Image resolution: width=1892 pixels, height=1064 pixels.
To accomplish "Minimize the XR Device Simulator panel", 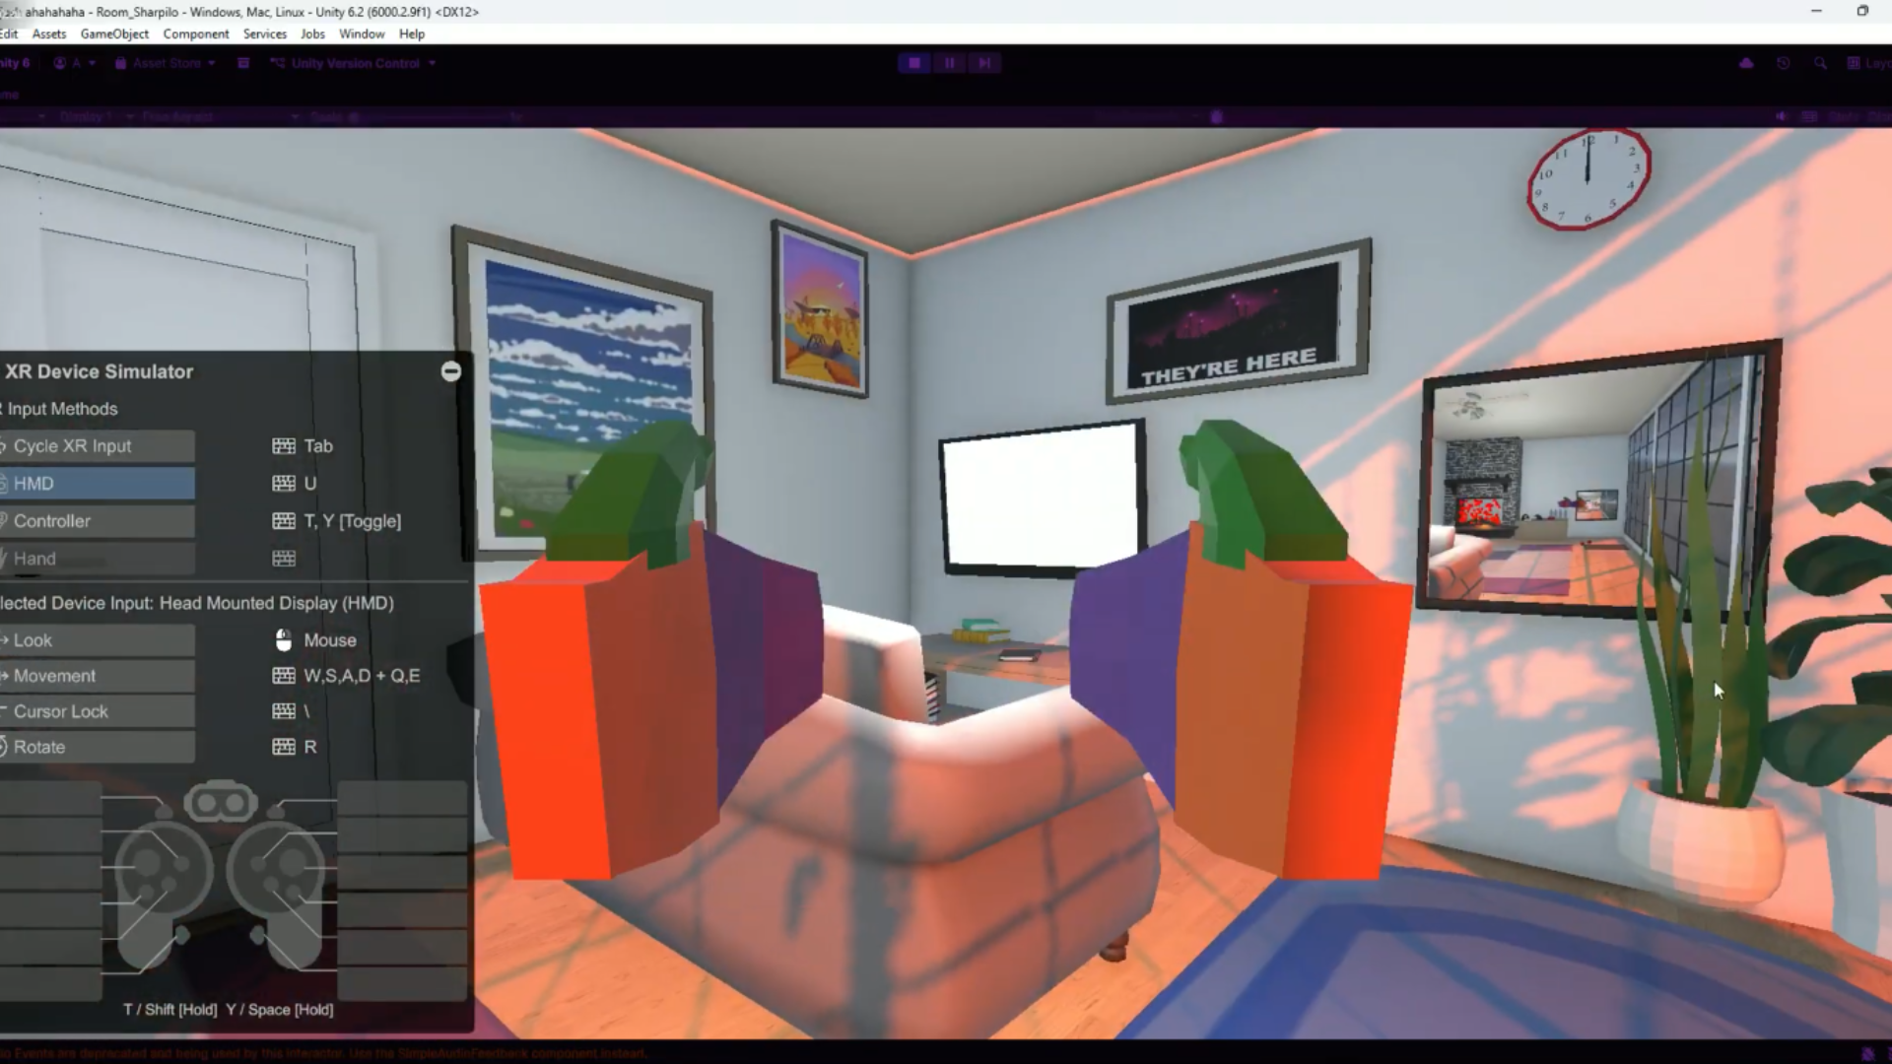I will click(450, 371).
